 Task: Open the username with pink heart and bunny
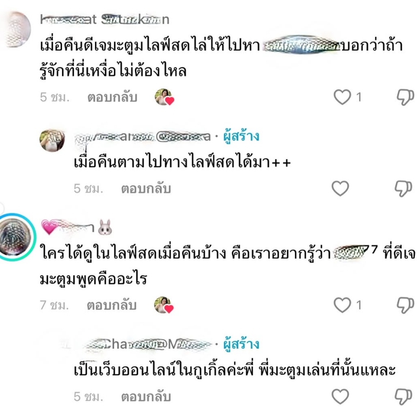click(77, 227)
